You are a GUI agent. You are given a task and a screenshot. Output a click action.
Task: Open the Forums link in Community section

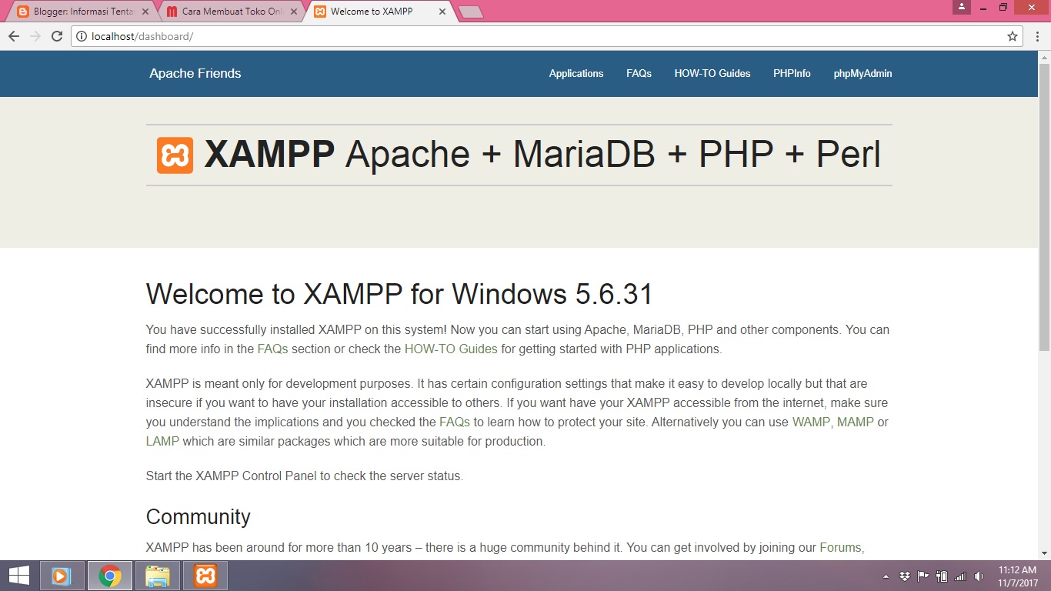pos(840,548)
